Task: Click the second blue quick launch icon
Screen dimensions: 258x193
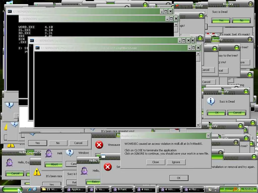Action: click(x=35, y=189)
